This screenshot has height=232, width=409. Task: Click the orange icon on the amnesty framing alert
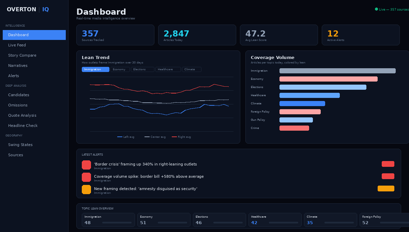pyautogui.click(x=86, y=189)
